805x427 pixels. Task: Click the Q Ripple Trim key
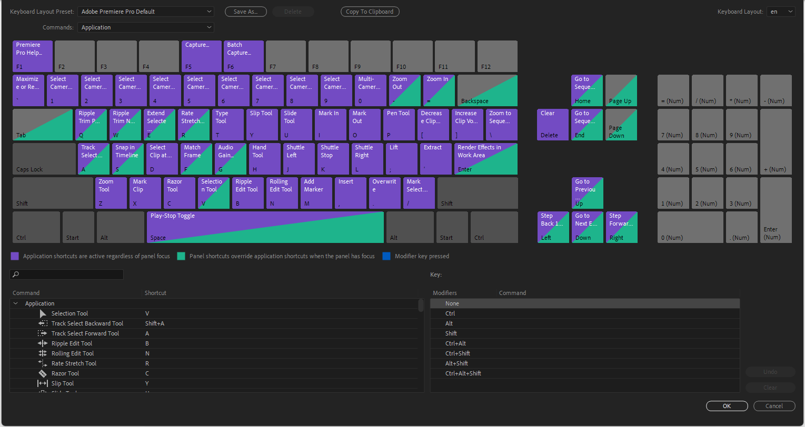[x=92, y=125]
